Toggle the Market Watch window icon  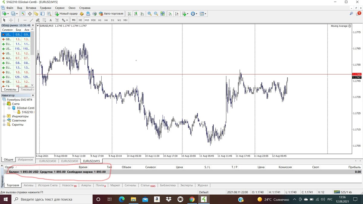[x=24, y=14]
